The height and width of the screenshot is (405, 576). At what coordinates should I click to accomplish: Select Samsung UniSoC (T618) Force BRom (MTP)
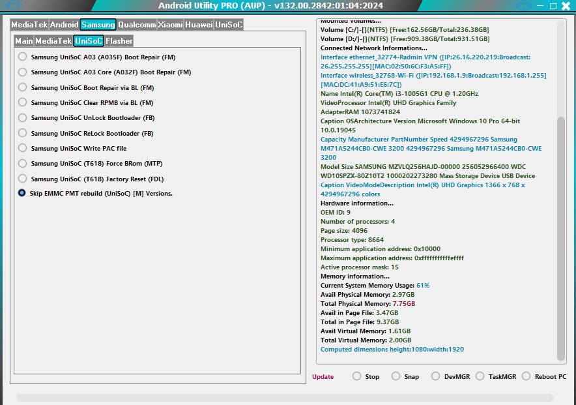[22, 163]
